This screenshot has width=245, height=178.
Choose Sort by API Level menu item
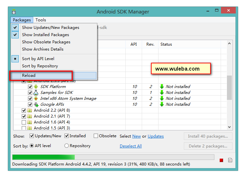pyautogui.click(x=54, y=59)
